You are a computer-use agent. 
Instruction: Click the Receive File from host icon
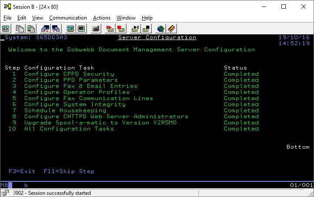[56, 29]
